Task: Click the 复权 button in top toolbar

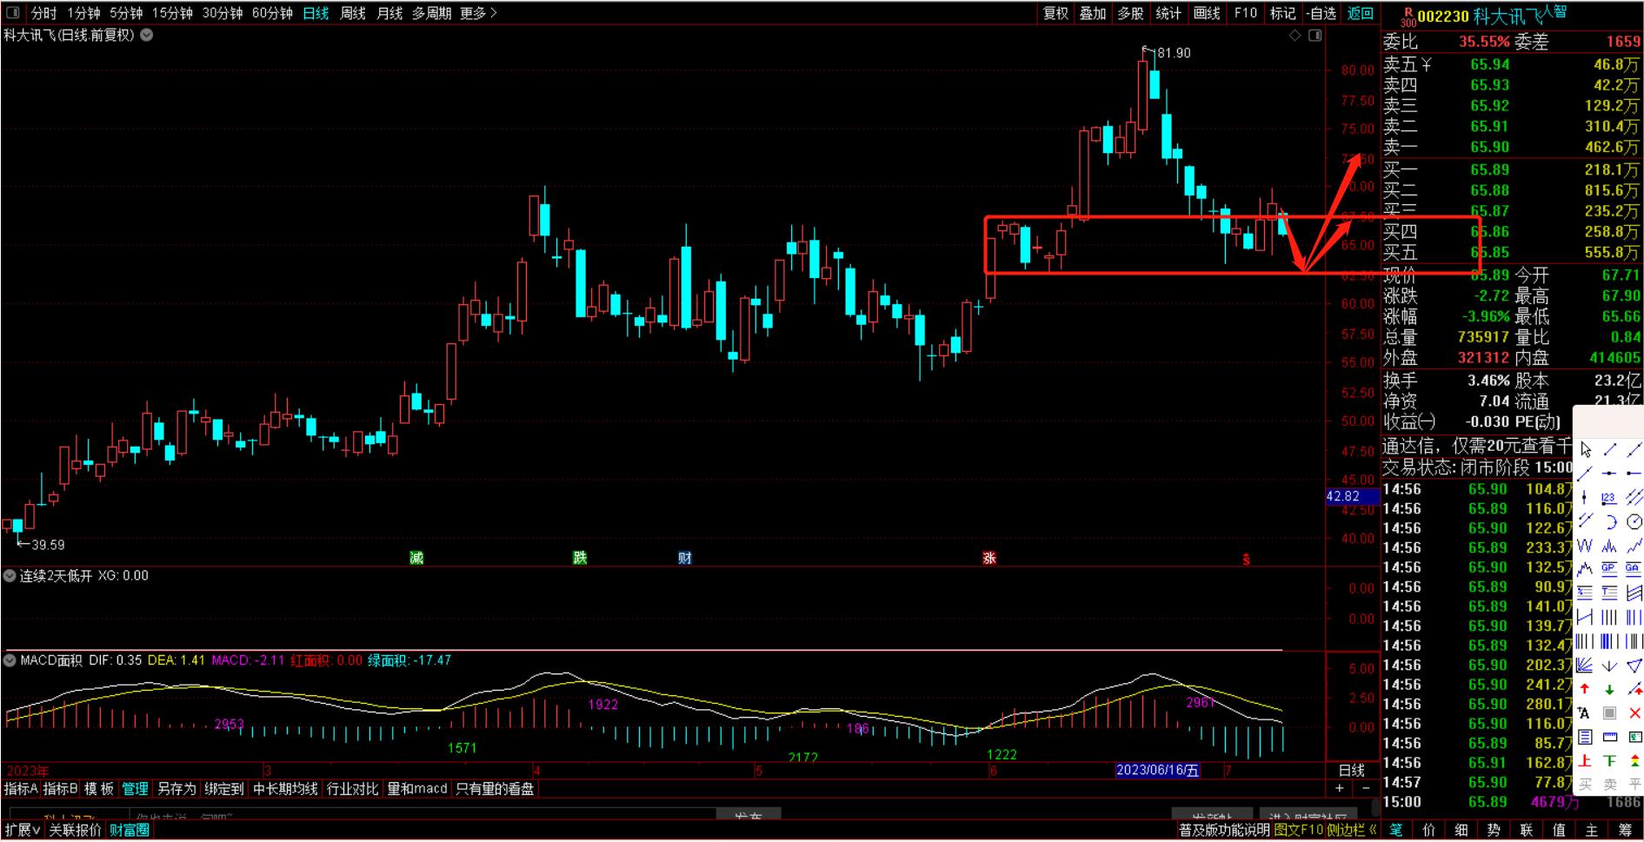Action: (1055, 13)
